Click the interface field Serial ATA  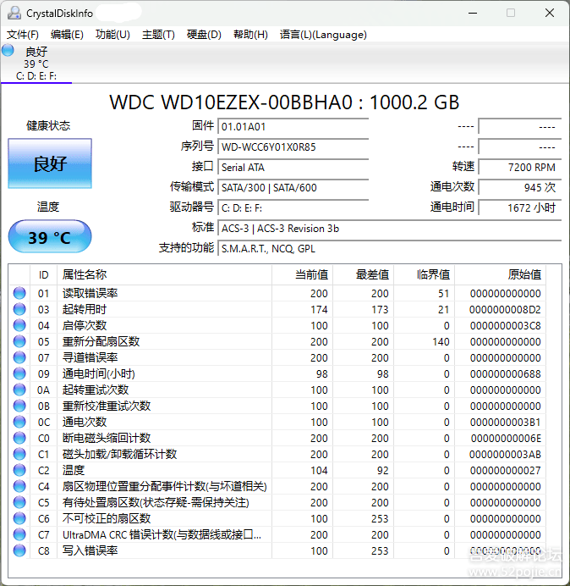293,167
